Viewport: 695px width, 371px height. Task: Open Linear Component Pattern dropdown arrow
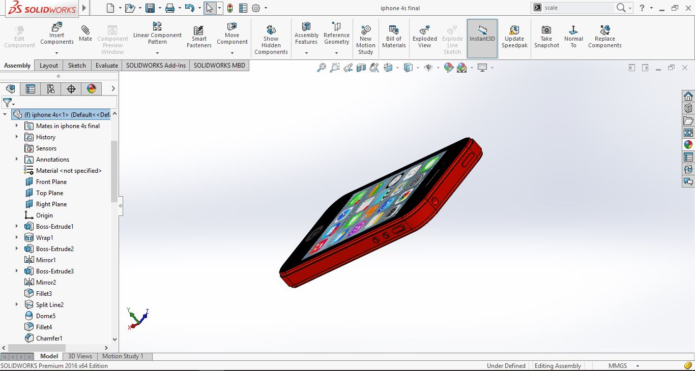(157, 53)
